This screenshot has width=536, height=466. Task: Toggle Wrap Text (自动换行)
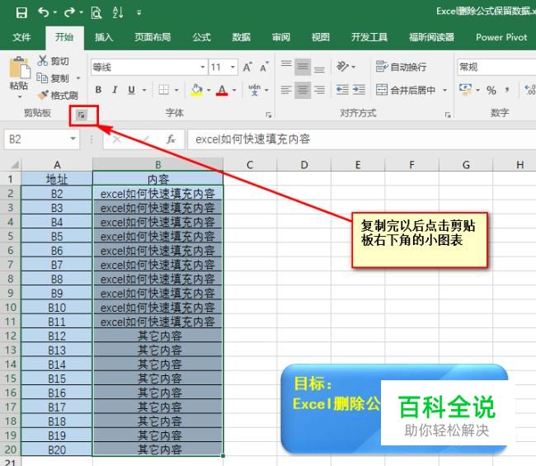[401, 67]
